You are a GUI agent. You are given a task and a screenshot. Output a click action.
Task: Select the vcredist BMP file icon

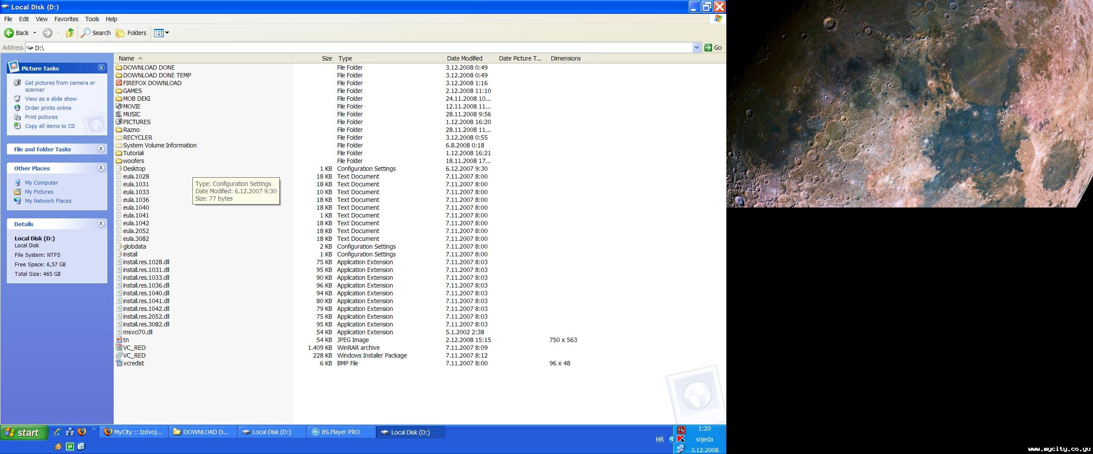(x=119, y=363)
